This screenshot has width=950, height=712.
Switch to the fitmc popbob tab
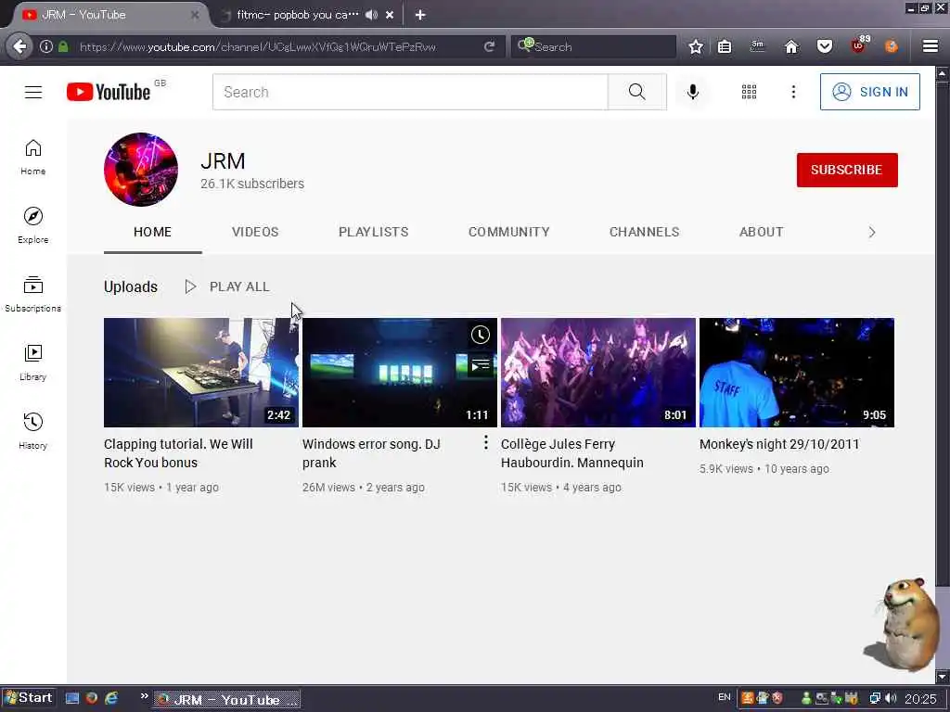pos(297,15)
